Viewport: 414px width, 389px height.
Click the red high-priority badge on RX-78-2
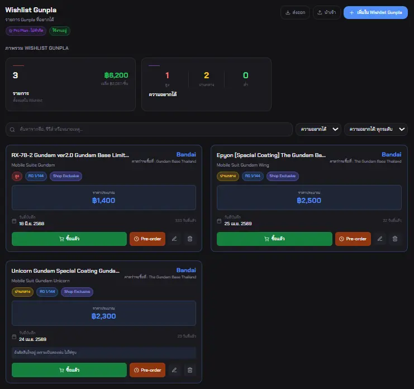[x=17, y=176]
